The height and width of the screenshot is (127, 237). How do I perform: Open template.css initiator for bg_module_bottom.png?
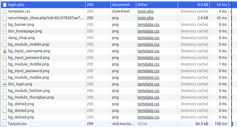click(x=148, y=91)
